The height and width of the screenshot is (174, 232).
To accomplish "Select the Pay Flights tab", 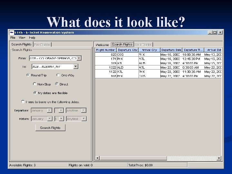I will pos(42,44).
